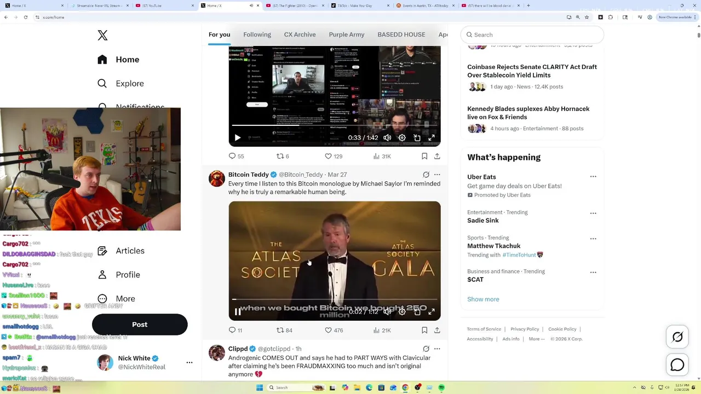Open Articles from the sidebar
The height and width of the screenshot is (394, 701).
tap(121, 251)
